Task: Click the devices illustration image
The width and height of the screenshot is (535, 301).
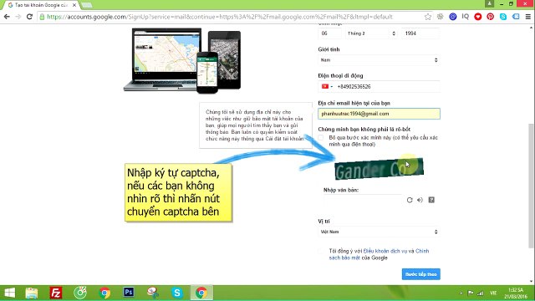Action: [x=182, y=60]
